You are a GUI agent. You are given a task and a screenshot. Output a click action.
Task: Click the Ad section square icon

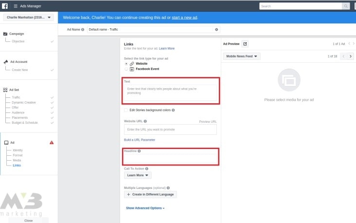click(6, 143)
